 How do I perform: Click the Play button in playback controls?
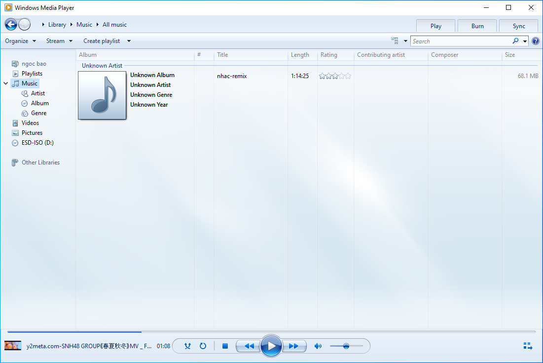point(271,346)
